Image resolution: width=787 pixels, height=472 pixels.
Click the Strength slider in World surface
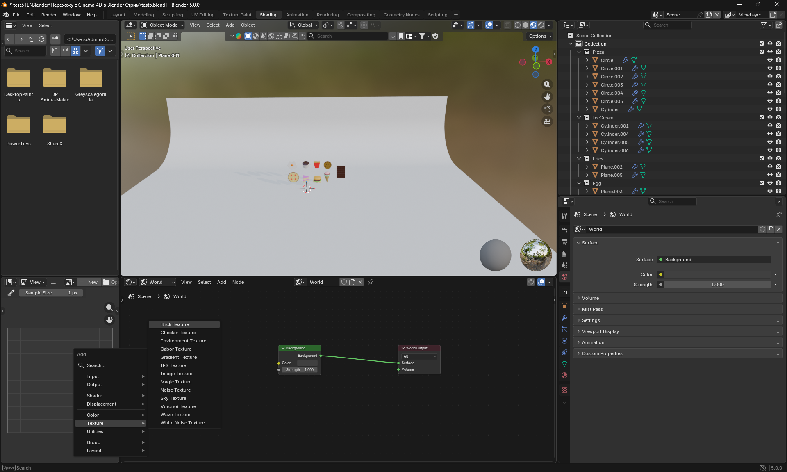pyautogui.click(x=717, y=285)
